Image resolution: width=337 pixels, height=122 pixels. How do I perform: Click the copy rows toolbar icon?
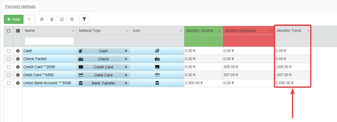tap(42, 19)
